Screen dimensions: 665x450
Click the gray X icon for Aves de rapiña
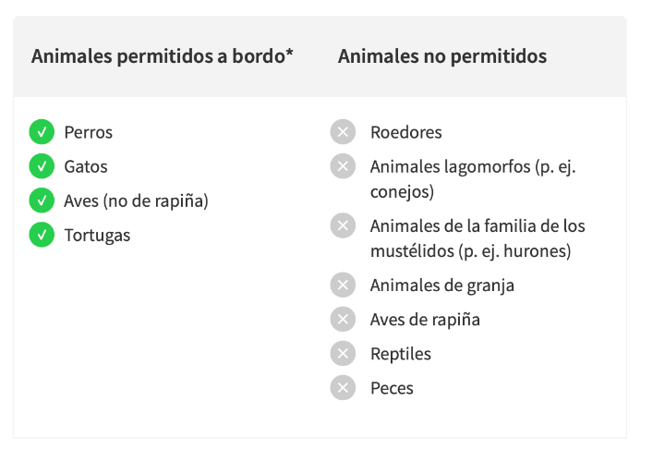pos(343,319)
